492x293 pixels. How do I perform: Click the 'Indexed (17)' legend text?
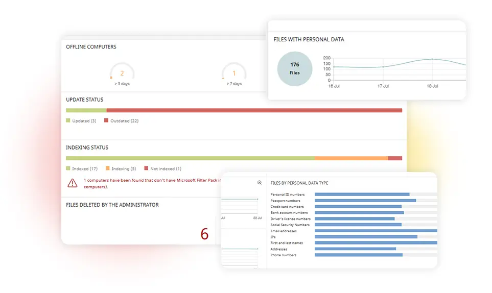point(85,168)
